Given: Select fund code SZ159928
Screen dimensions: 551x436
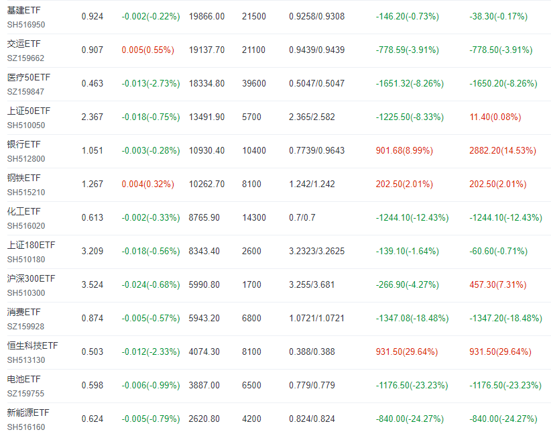Looking at the screenshot, I should pyautogui.click(x=25, y=326).
